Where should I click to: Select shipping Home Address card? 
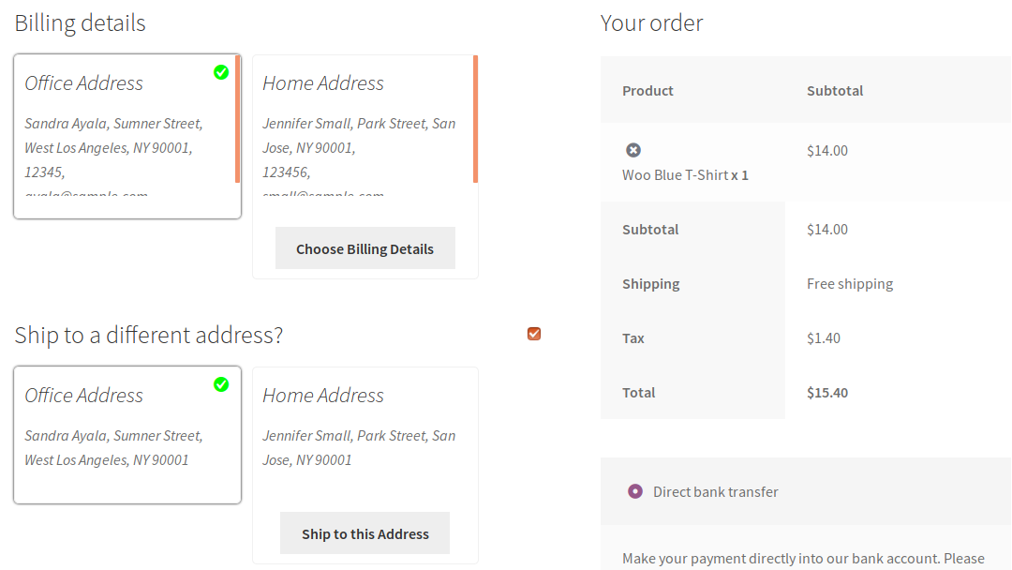(x=365, y=465)
